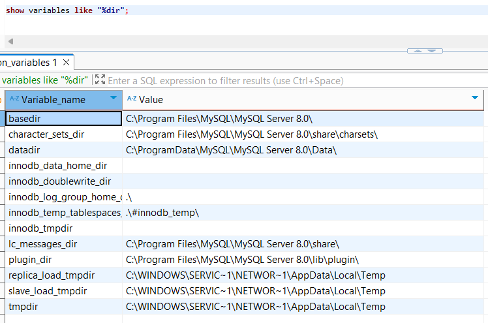Open the Variable_name column sort dropdown
Image resolution: width=488 pixels, height=323 pixels.
tap(114, 98)
